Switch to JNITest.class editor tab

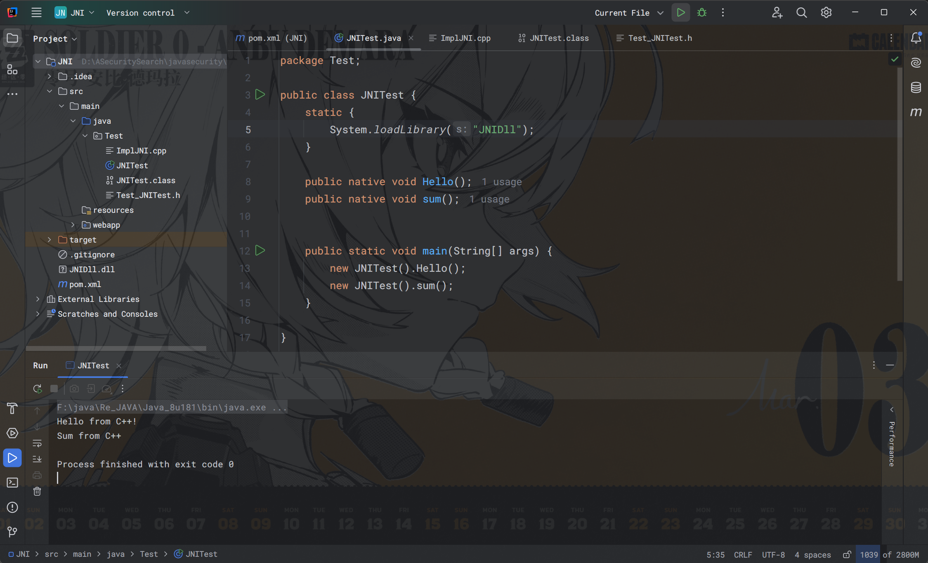point(553,38)
